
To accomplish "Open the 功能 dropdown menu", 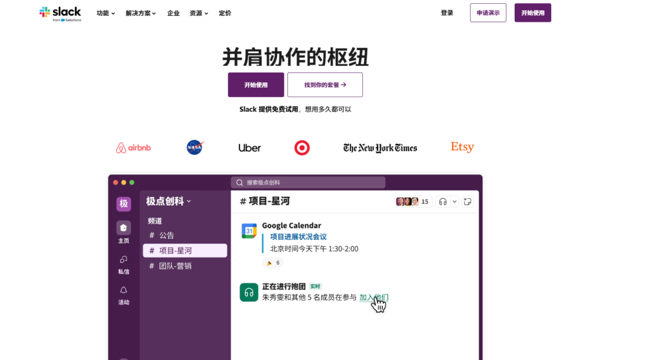I will 105,13.
